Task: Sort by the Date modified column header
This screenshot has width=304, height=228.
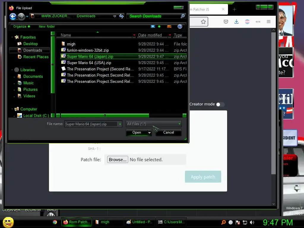Action: coord(153,35)
